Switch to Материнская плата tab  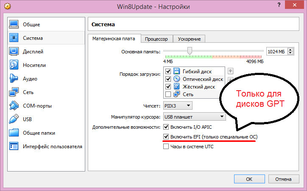pyautogui.click(x=114, y=39)
